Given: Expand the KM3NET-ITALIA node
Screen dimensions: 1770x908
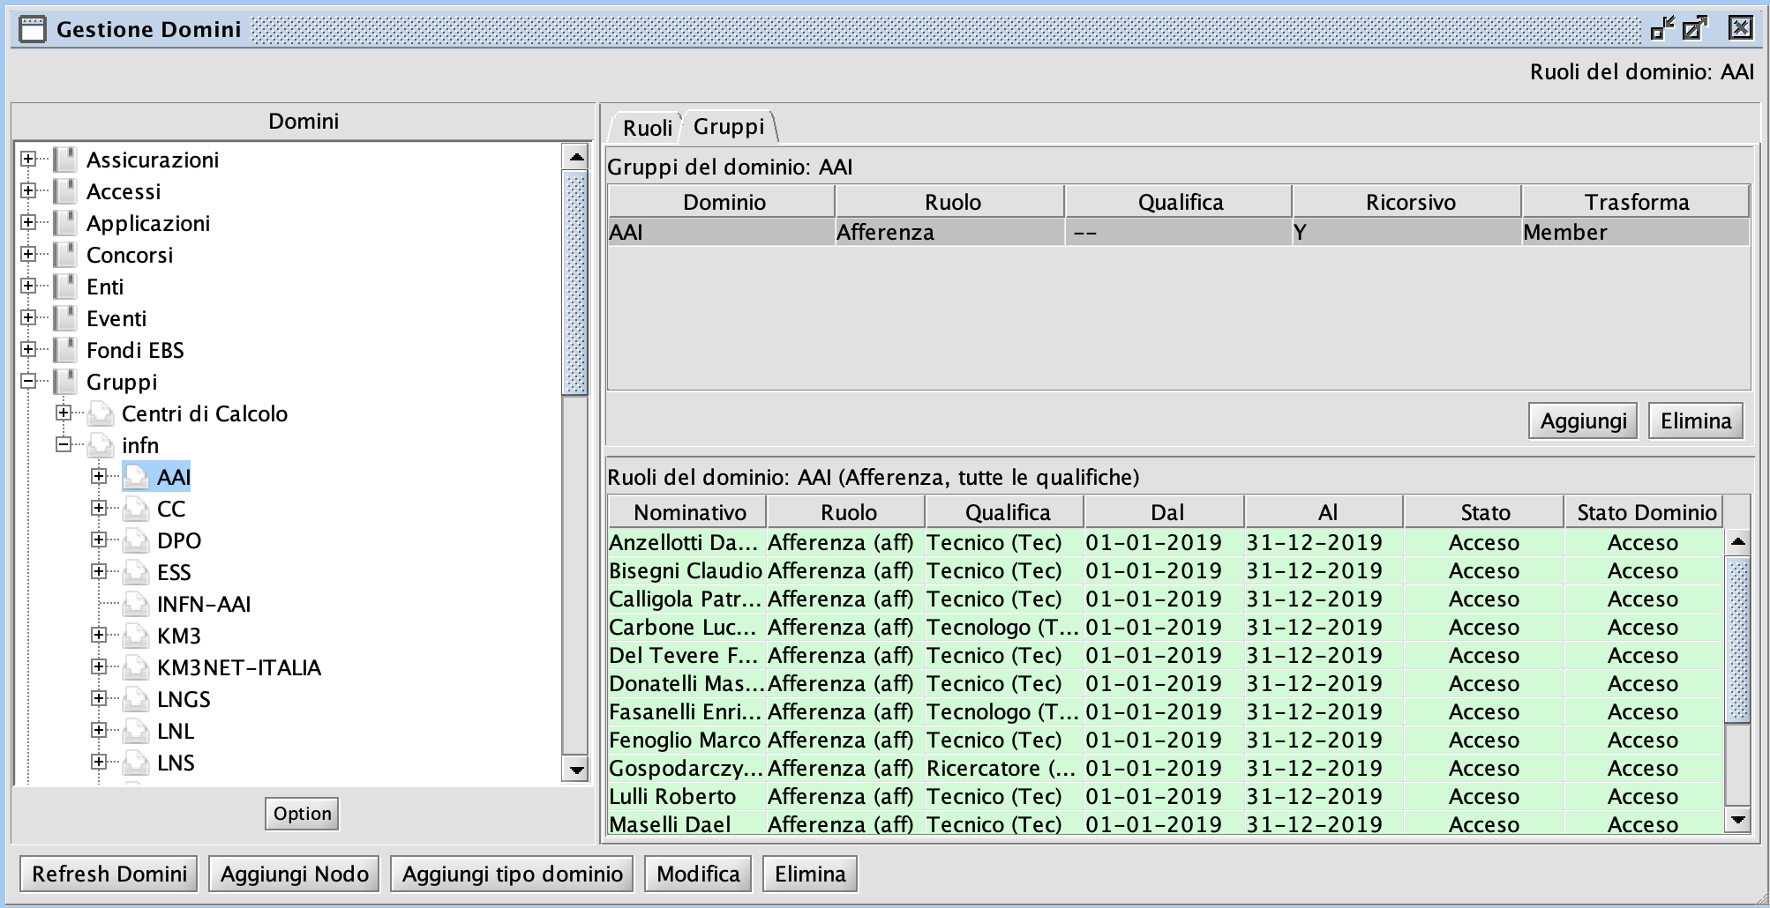Looking at the screenshot, I should pos(99,666).
